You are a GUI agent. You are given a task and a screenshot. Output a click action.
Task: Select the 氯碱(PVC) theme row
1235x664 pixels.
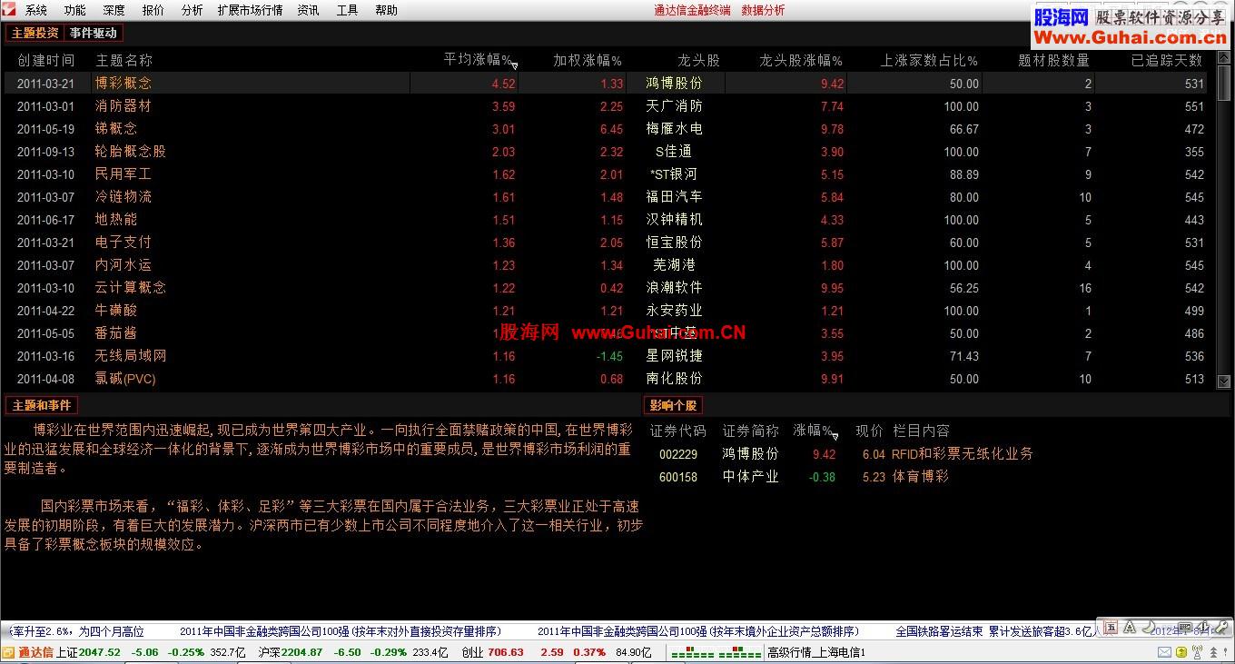tap(606, 378)
